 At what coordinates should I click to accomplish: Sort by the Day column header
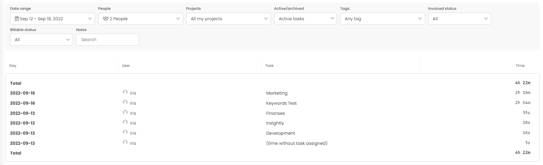(x=13, y=66)
